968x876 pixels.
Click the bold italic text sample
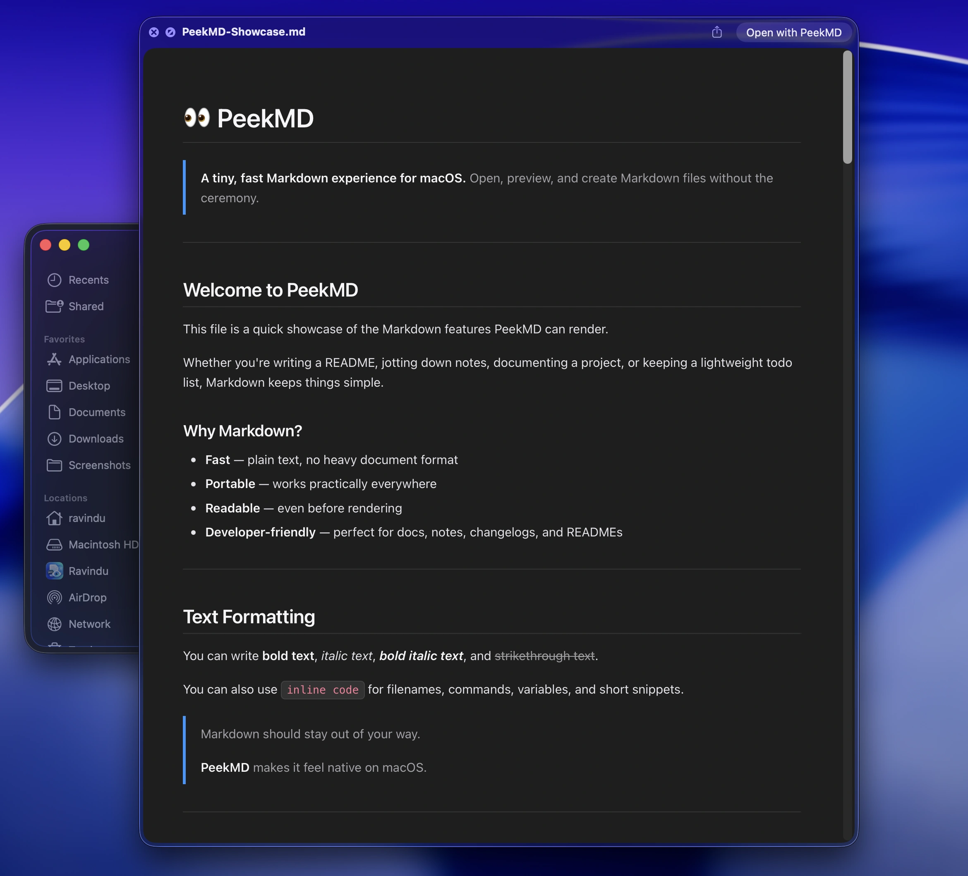tap(421, 656)
